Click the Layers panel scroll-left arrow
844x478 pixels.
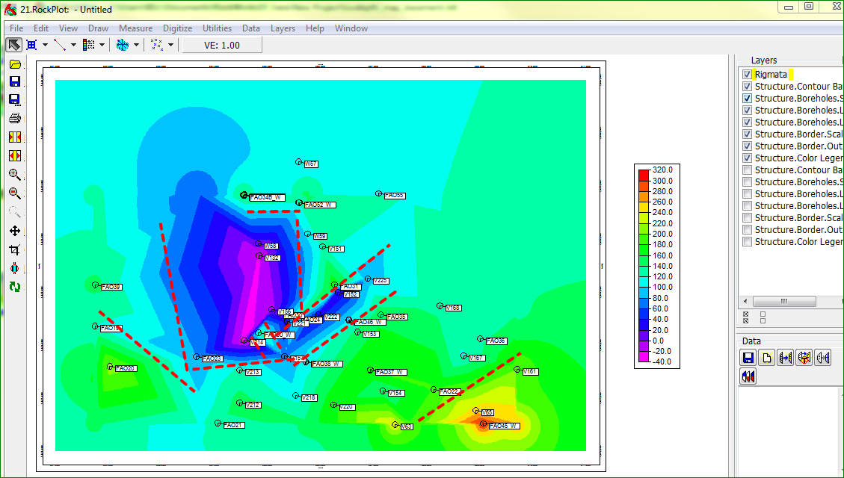pos(745,301)
